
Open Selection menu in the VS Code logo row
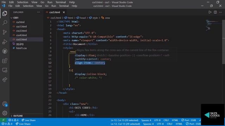[x=28, y=6]
